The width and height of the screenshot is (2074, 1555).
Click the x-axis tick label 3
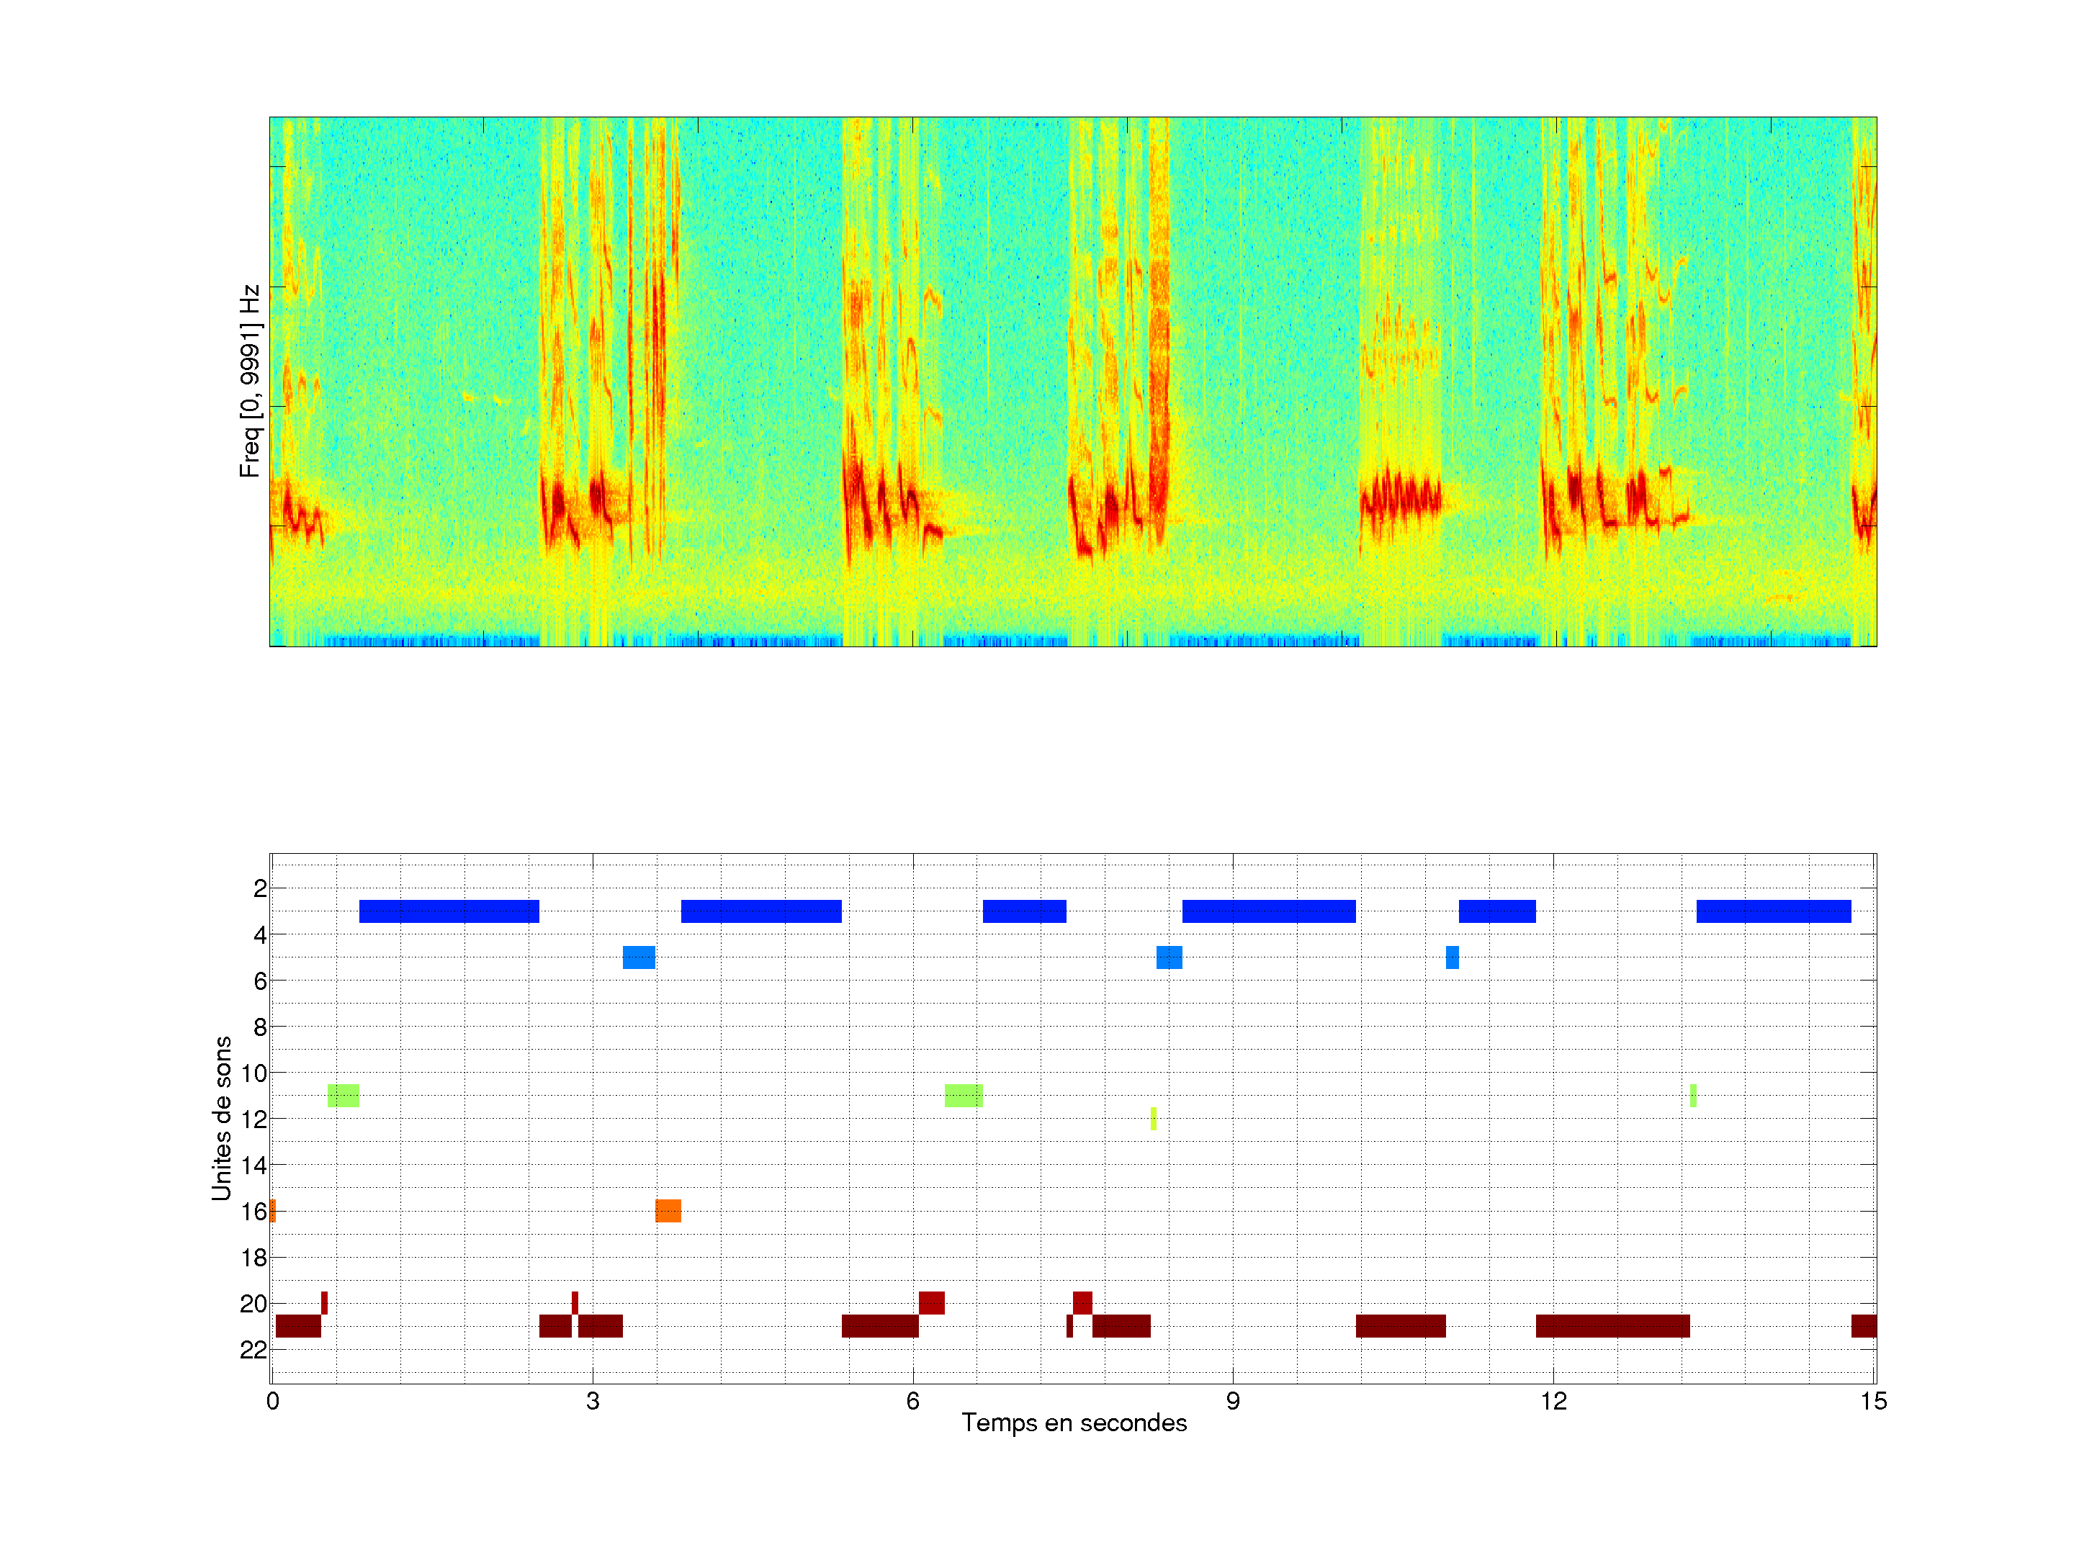(593, 1401)
